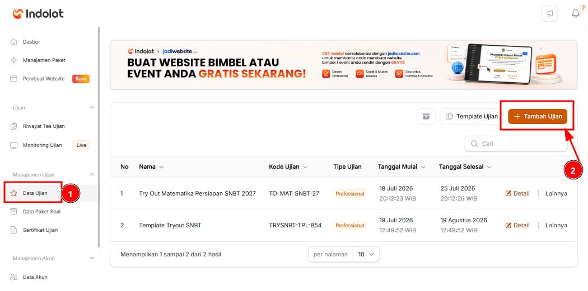Open Detail for Template Tryout SNBT row
588x291 pixels.
point(517,226)
